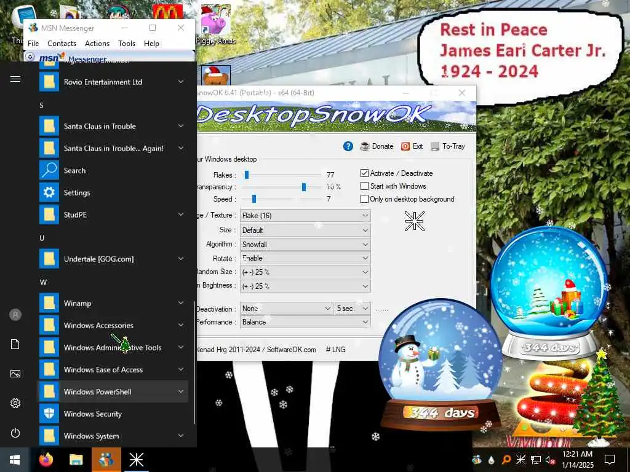Image resolution: width=630 pixels, height=472 pixels.
Task: Open the 5 sec. dropdown
Action: (x=353, y=309)
